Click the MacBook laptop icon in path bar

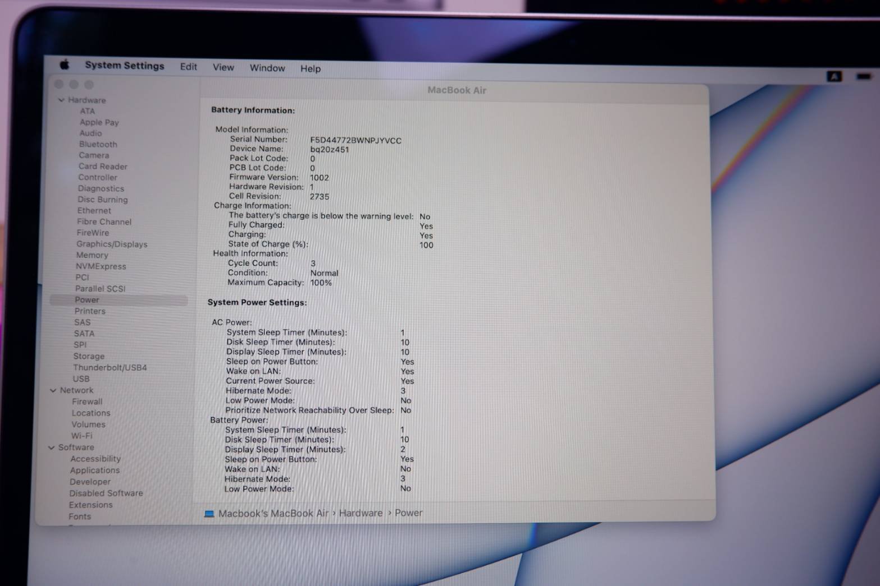209,514
